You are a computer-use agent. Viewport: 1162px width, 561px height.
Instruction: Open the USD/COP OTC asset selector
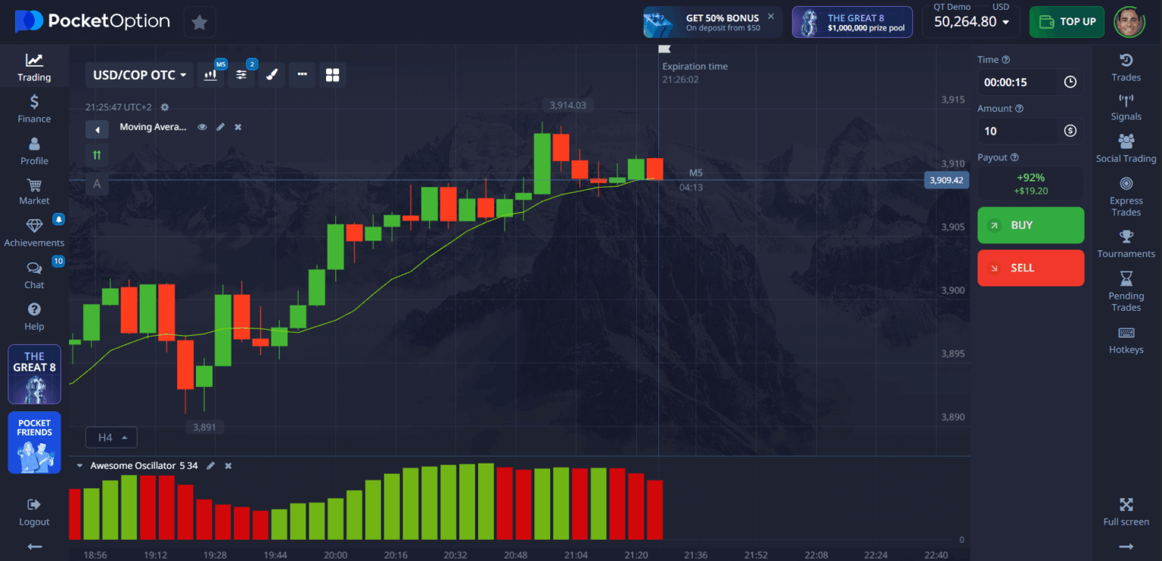point(138,74)
